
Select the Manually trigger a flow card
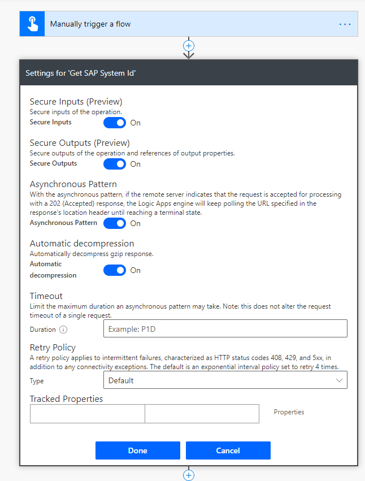[170, 23]
